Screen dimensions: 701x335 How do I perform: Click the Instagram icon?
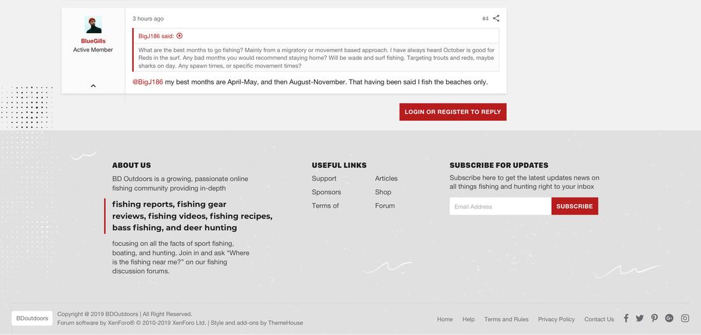pyautogui.click(x=685, y=318)
